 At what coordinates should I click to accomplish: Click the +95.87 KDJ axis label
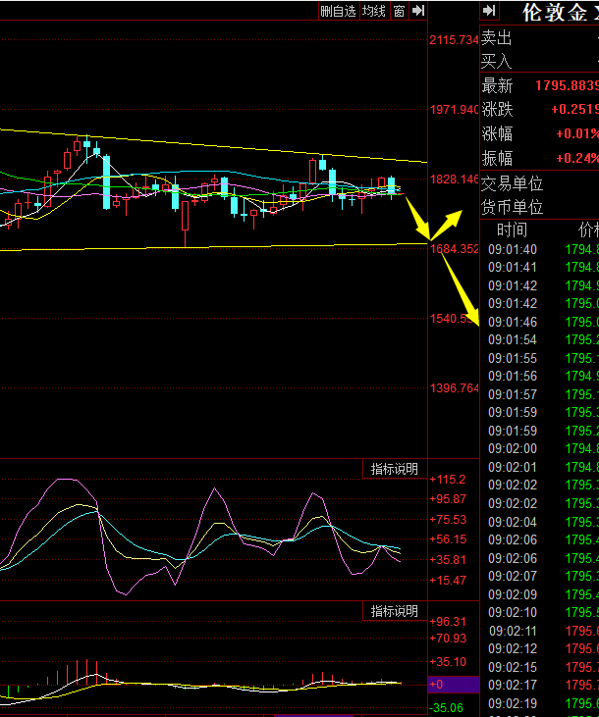(448, 499)
